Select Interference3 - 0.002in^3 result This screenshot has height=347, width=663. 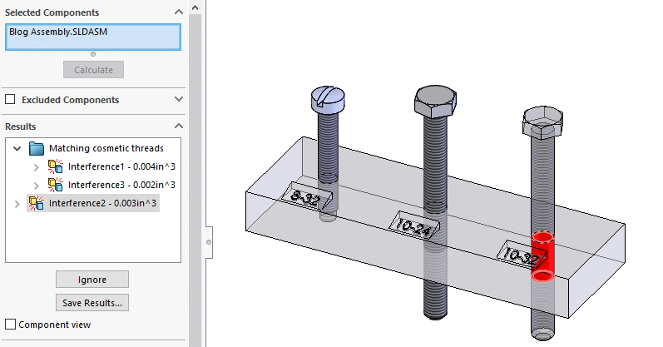pos(121,185)
